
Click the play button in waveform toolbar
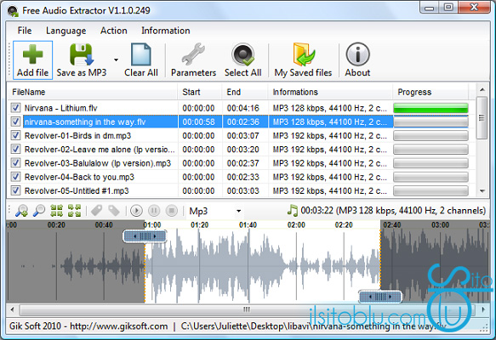click(x=136, y=211)
